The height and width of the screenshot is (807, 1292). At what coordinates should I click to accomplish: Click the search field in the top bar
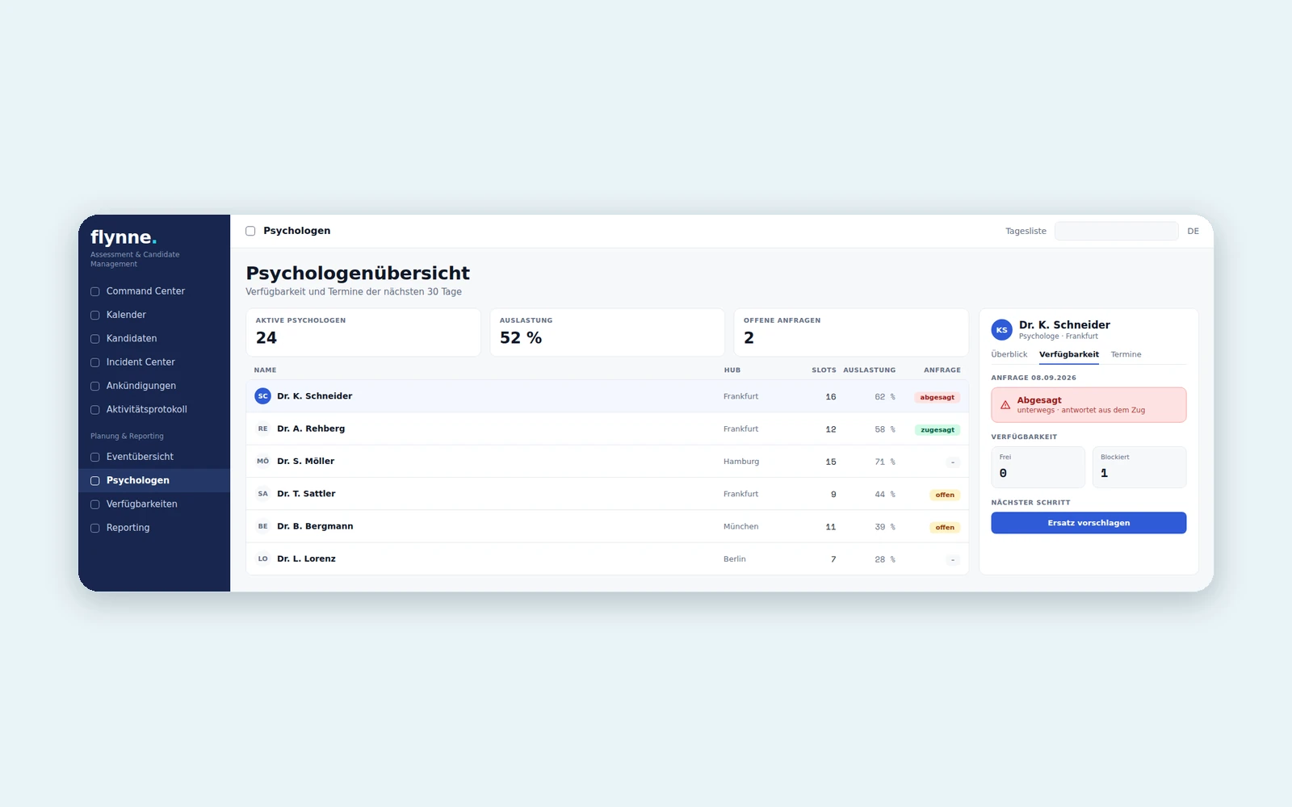[x=1116, y=231]
